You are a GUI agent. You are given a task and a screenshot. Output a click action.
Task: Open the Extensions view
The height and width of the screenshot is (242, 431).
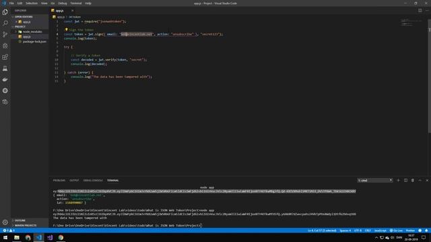point(5,56)
